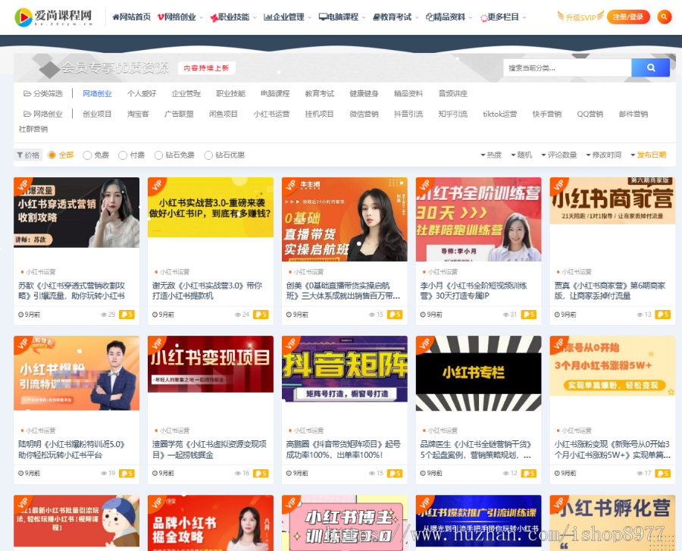Image resolution: width=682 pixels, height=551 pixels.
Task: Filter by 小红书运营 subcategory
Action: (x=271, y=114)
